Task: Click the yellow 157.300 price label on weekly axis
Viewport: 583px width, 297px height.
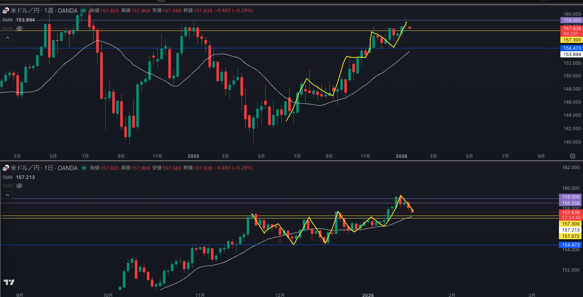Action: tap(572, 40)
